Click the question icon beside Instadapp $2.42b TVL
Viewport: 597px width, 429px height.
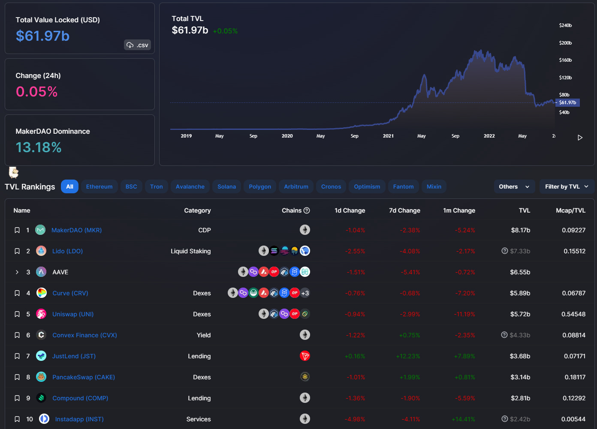point(505,419)
